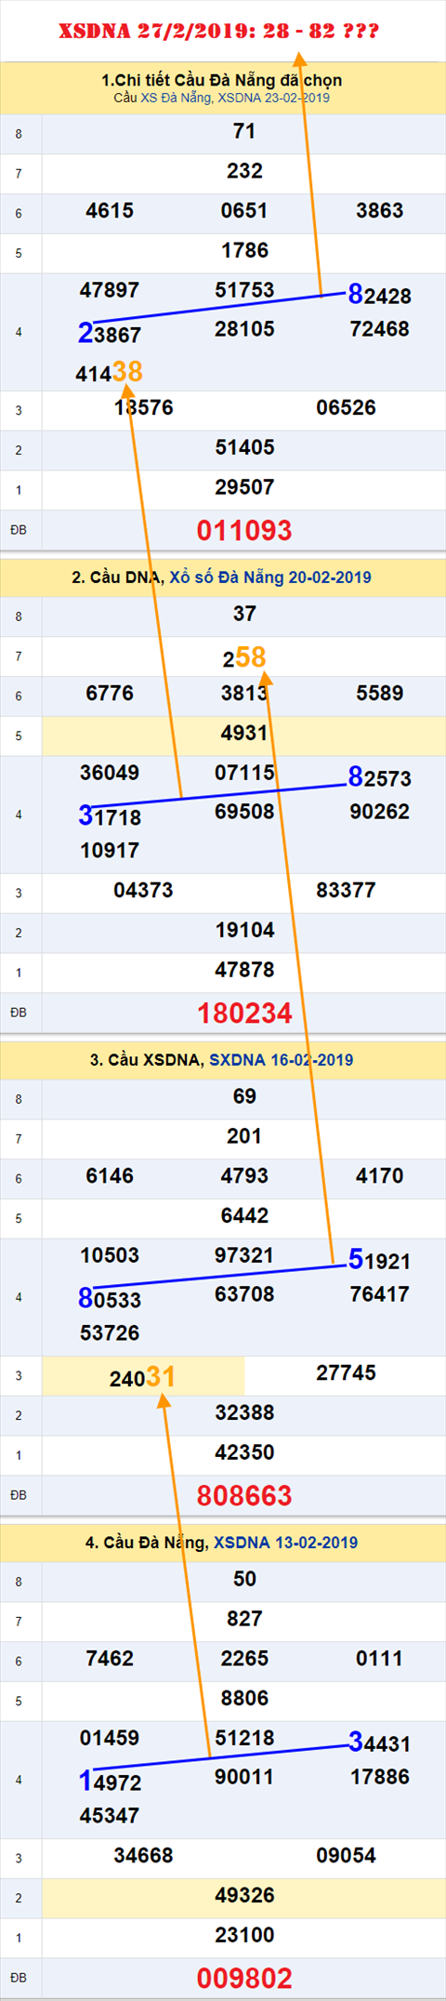Select the number 0651
The height and width of the screenshot is (2001, 446).
click(244, 210)
